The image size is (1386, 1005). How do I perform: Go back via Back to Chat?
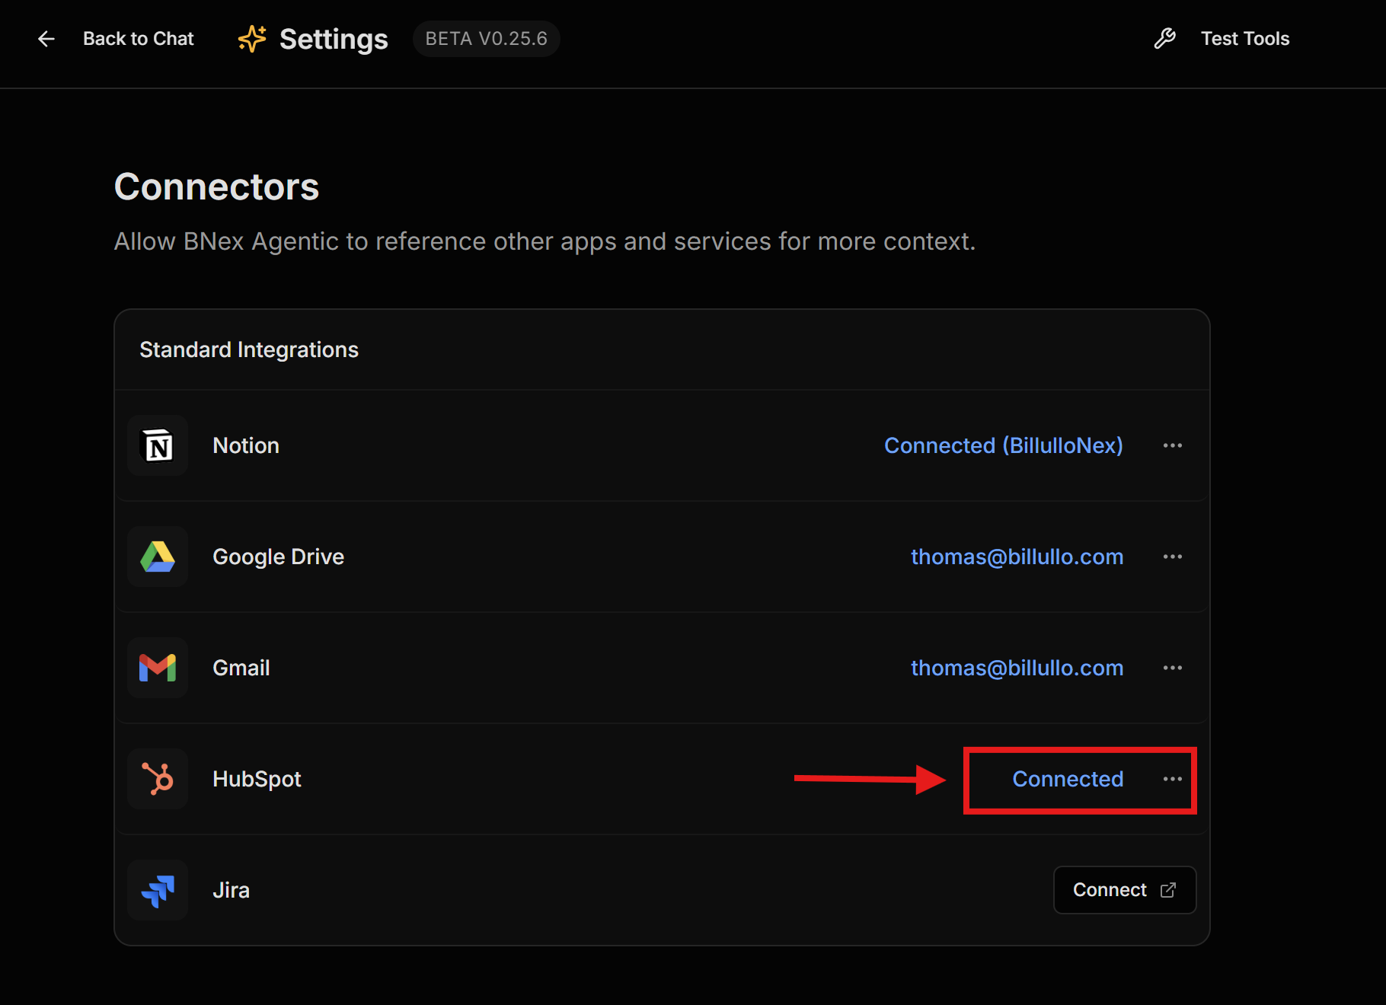[x=138, y=39]
